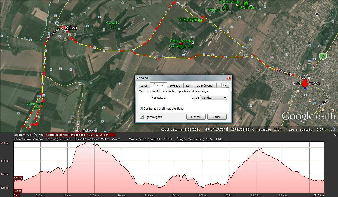Close the elevation profile panel
This screenshot has height=197, width=338.
335,135
